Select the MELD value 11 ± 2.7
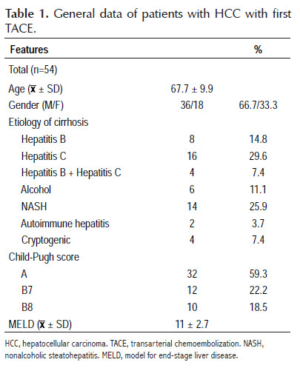300x368 pixels. pyautogui.click(x=192, y=324)
